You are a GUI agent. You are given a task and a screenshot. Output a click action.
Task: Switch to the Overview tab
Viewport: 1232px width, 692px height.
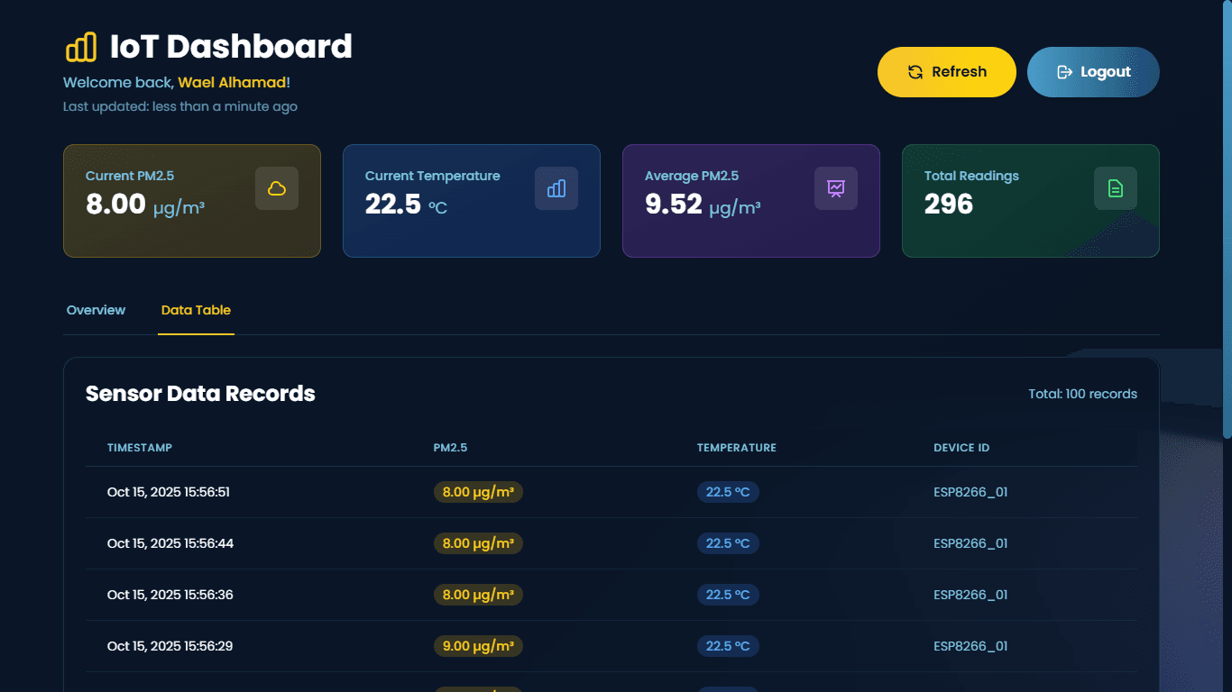96,310
